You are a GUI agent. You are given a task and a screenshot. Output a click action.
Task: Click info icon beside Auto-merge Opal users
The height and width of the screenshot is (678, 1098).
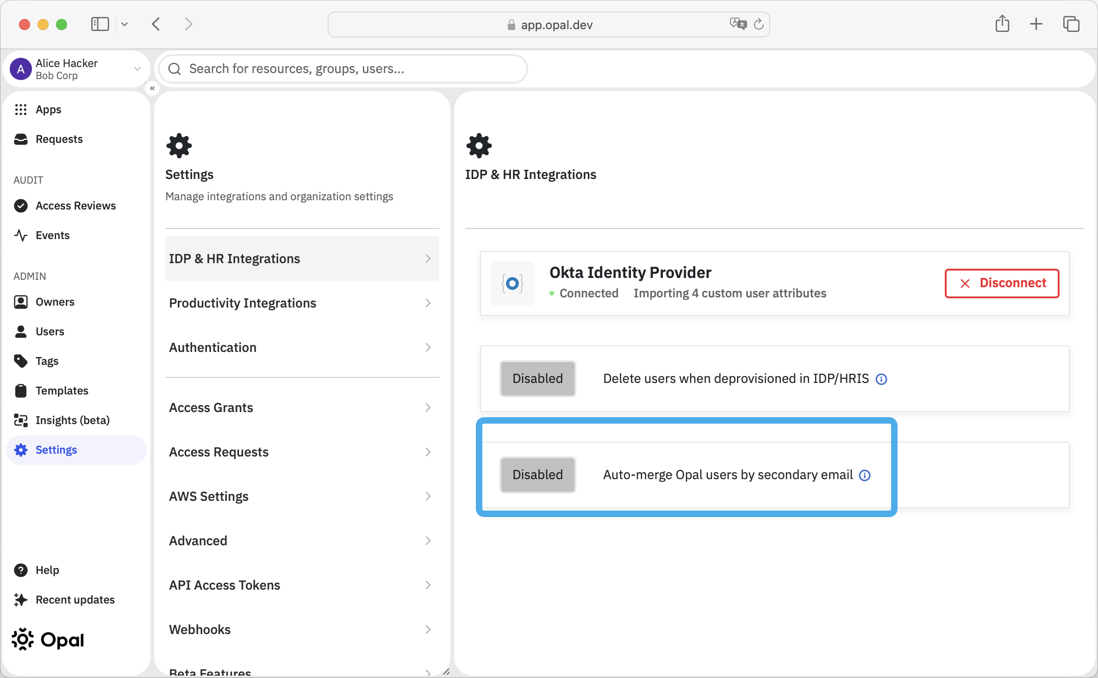pos(865,475)
